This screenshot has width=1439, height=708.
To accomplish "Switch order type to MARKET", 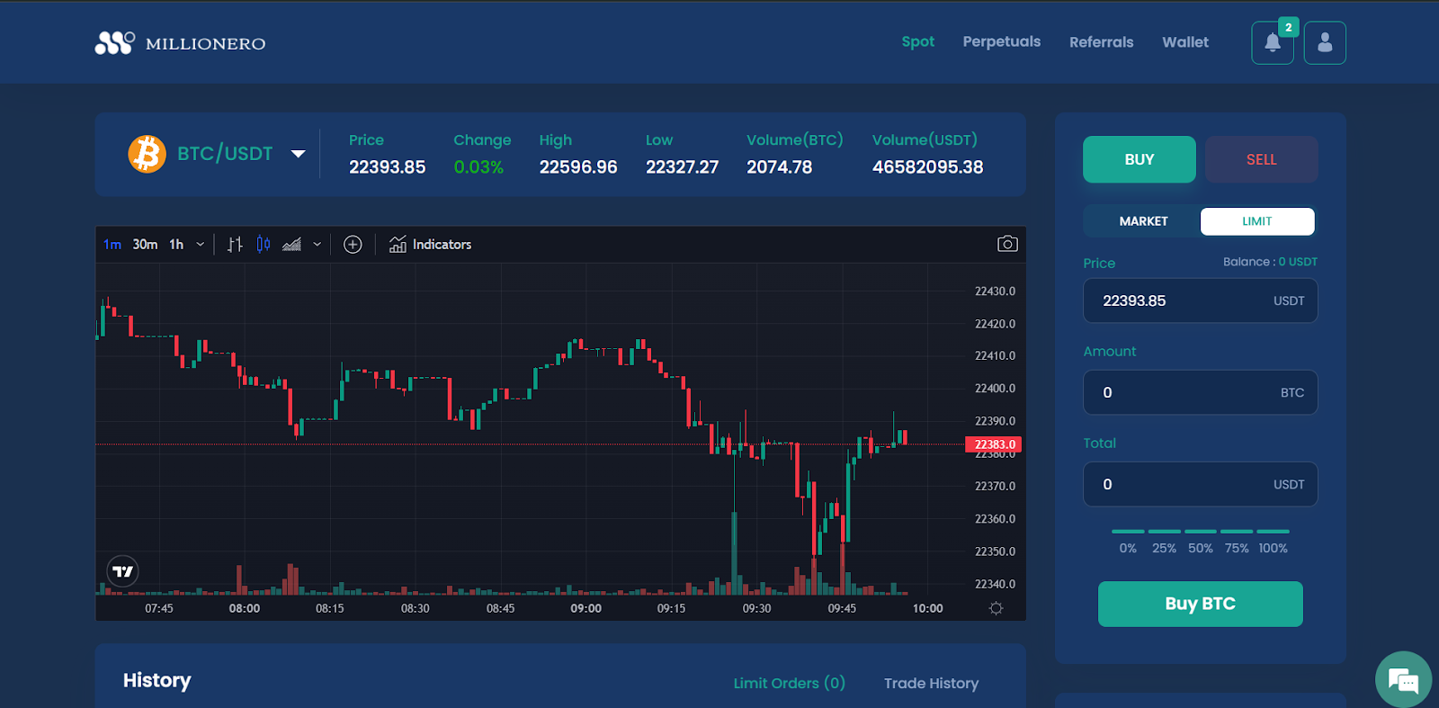I will pyautogui.click(x=1143, y=221).
